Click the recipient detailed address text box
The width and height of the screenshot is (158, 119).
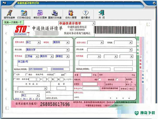(x=106, y=63)
